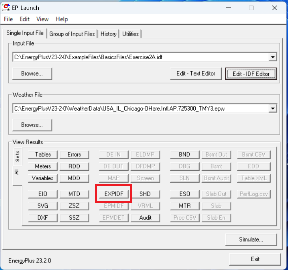Viewport: 288px width, 270px height.
Task: Click the disabled DE IN button
Action: pos(114,155)
